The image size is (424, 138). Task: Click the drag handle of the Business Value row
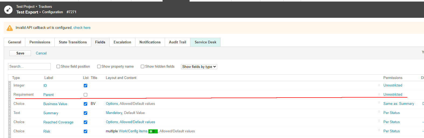tap(10, 104)
